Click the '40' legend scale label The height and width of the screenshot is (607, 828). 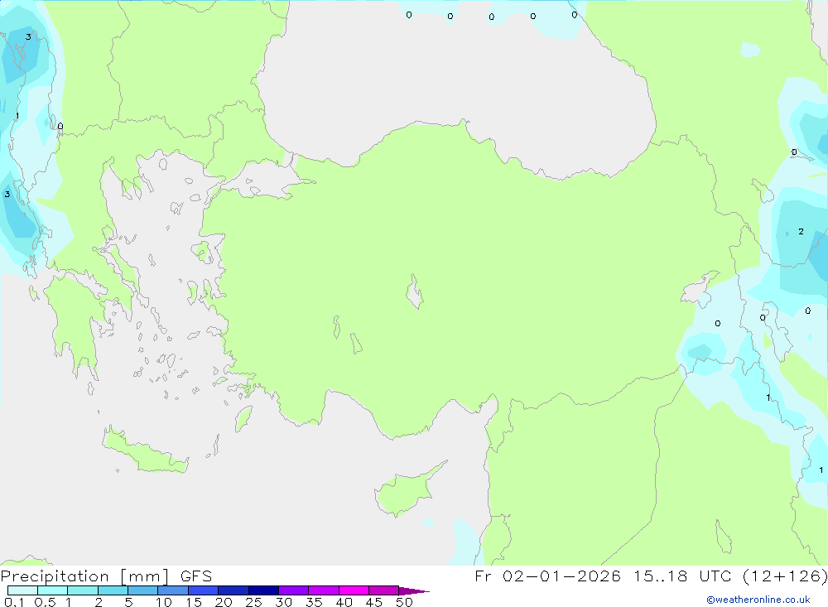point(344,602)
